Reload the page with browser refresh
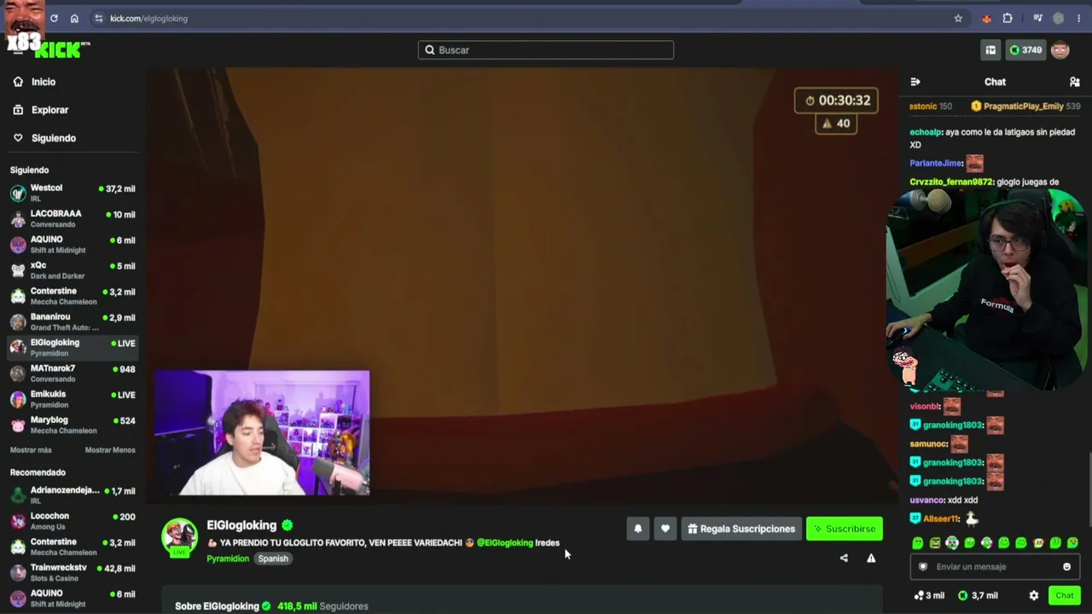Viewport: 1092px width, 614px height. tap(54, 18)
